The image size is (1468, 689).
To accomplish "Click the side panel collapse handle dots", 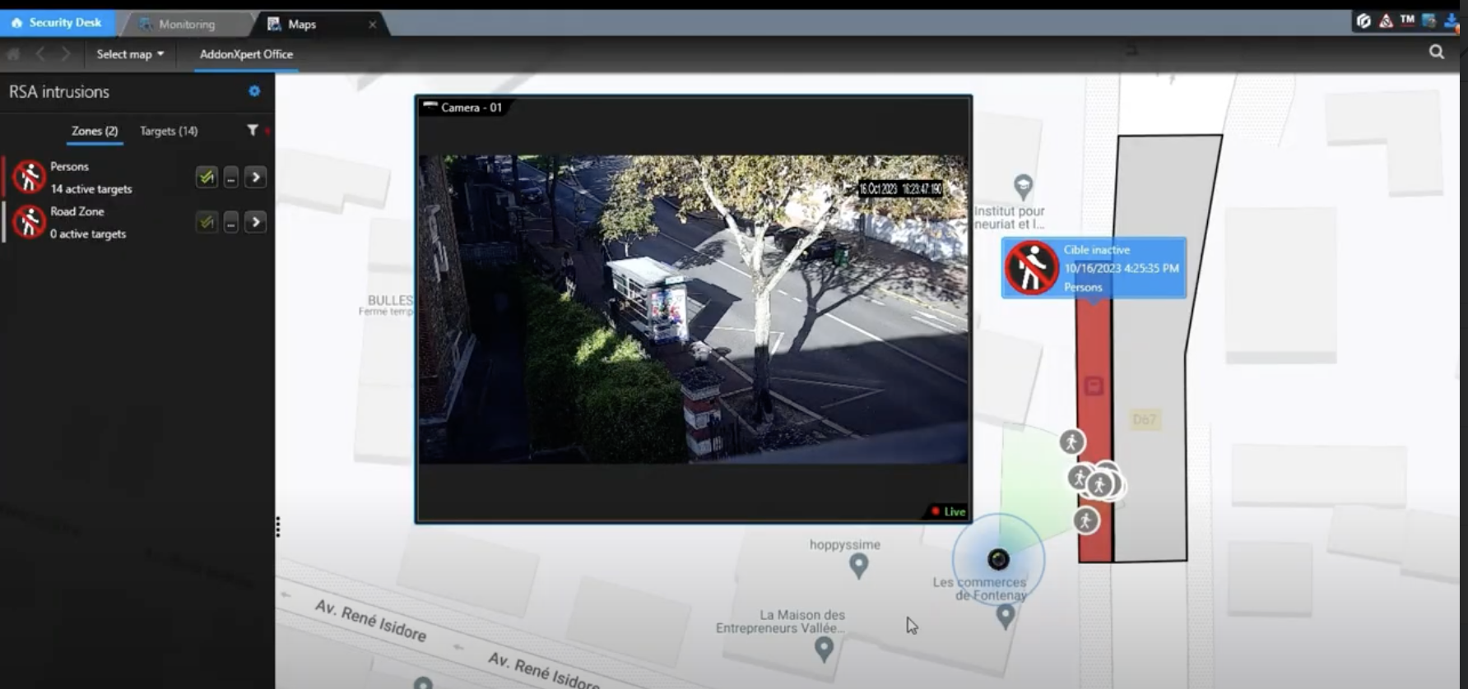I will (278, 527).
